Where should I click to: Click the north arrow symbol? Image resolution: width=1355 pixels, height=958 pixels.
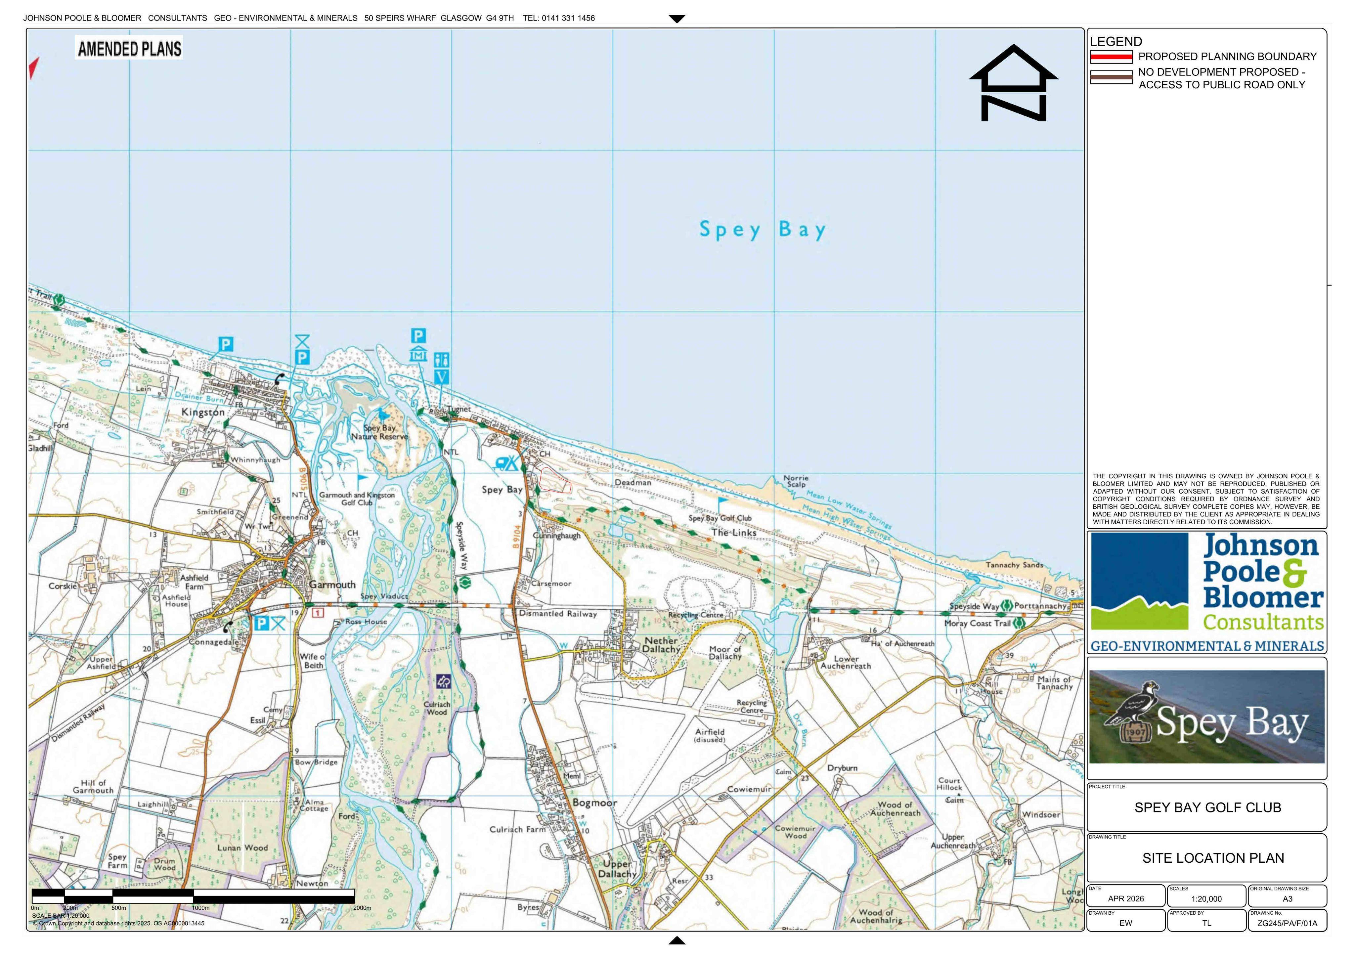point(1013,83)
